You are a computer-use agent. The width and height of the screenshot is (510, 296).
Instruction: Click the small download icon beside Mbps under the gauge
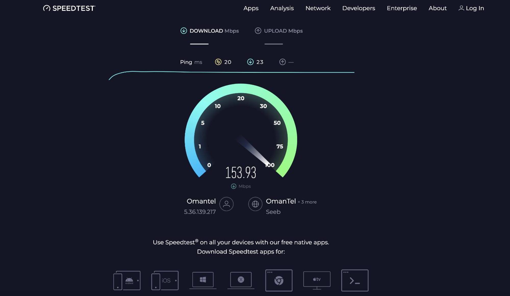(x=234, y=186)
